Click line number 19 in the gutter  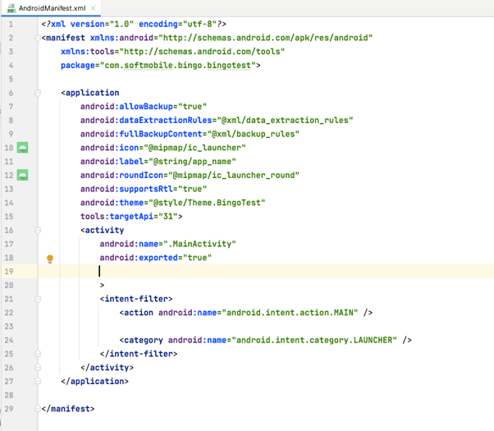click(9, 272)
